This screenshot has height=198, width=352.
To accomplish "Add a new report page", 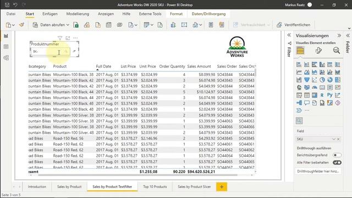I will 222,187.
